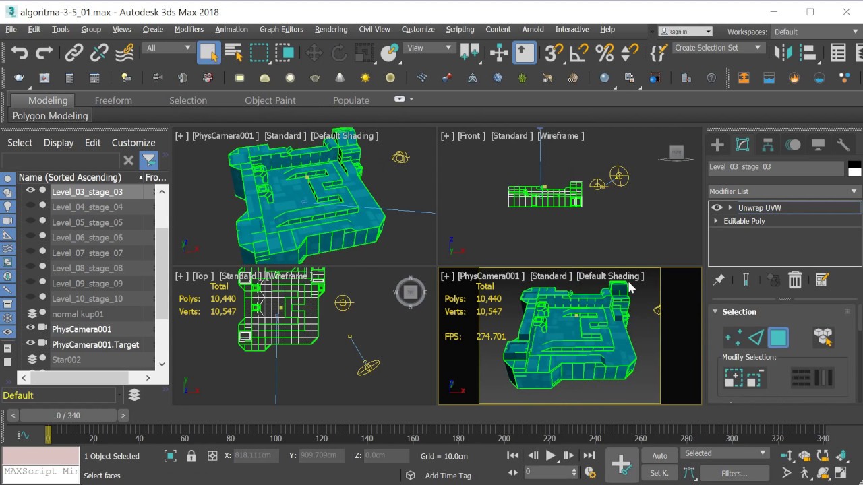Open the Utilities wrench panel tab

[843, 145]
